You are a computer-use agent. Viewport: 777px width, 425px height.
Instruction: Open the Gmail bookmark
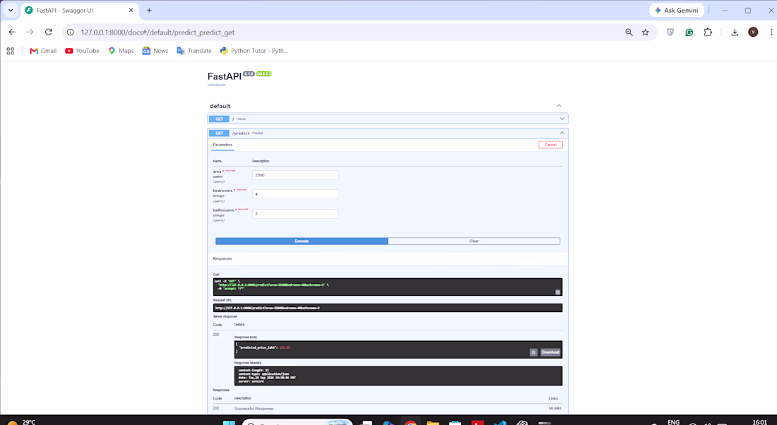click(43, 51)
